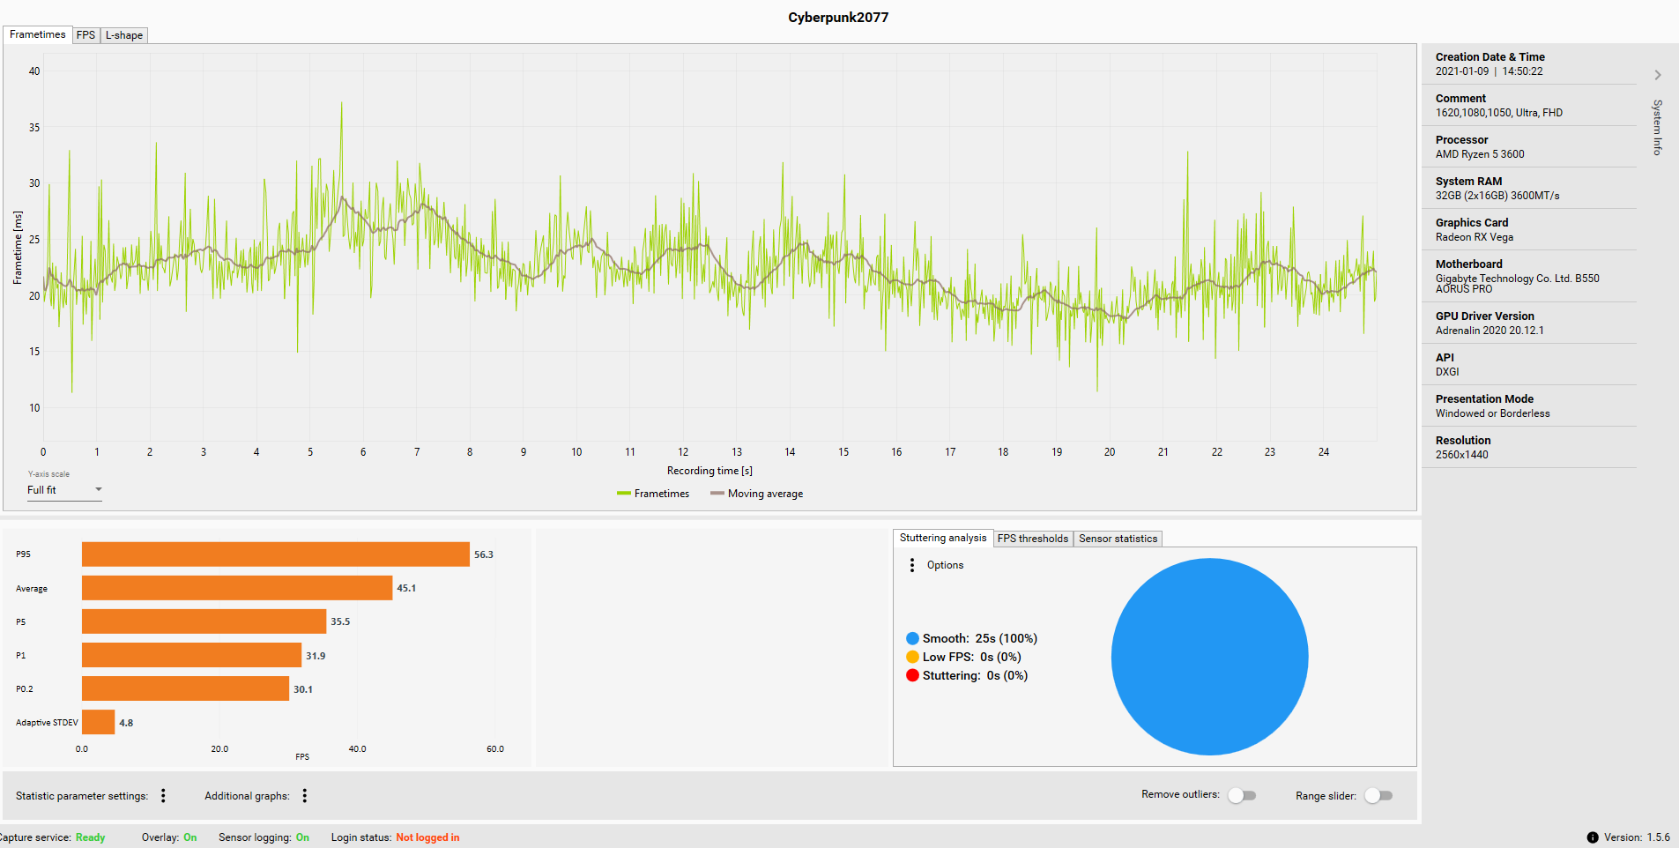
Task: Click the yellow Low FPS legend dot
Action: 912,657
